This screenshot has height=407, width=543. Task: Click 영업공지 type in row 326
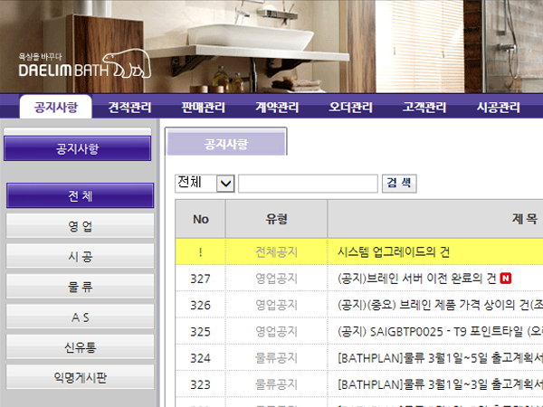click(x=276, y=305)
